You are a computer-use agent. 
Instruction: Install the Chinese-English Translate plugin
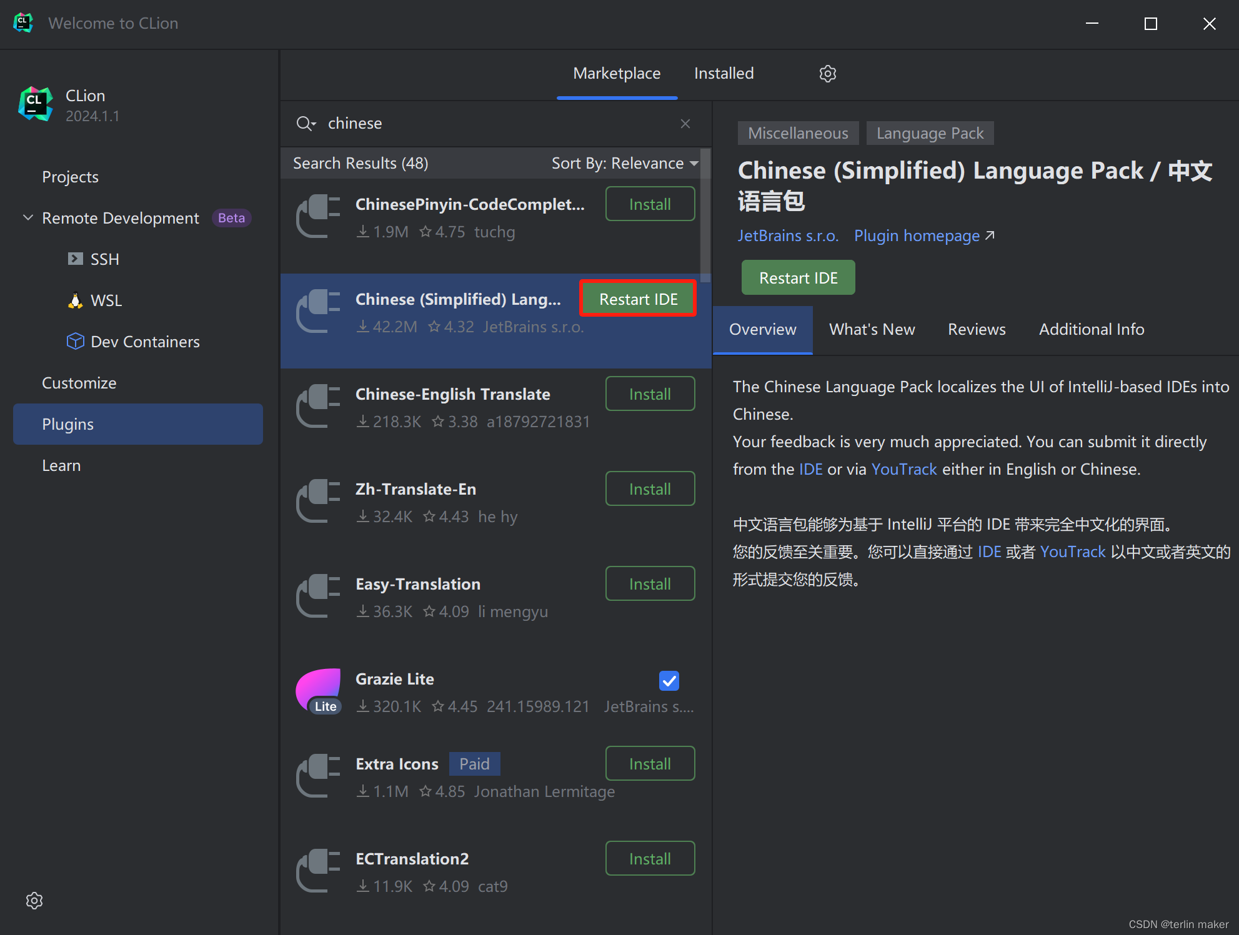coord(650,394)
